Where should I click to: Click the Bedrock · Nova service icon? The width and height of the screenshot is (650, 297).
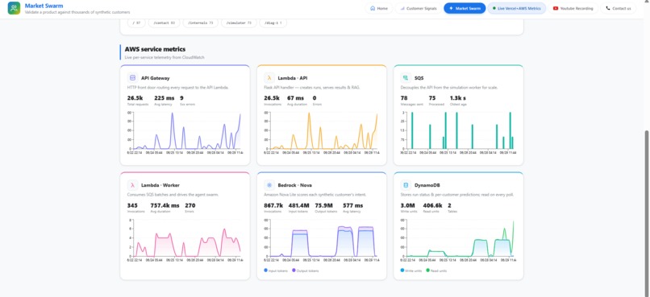click(269, 185)
